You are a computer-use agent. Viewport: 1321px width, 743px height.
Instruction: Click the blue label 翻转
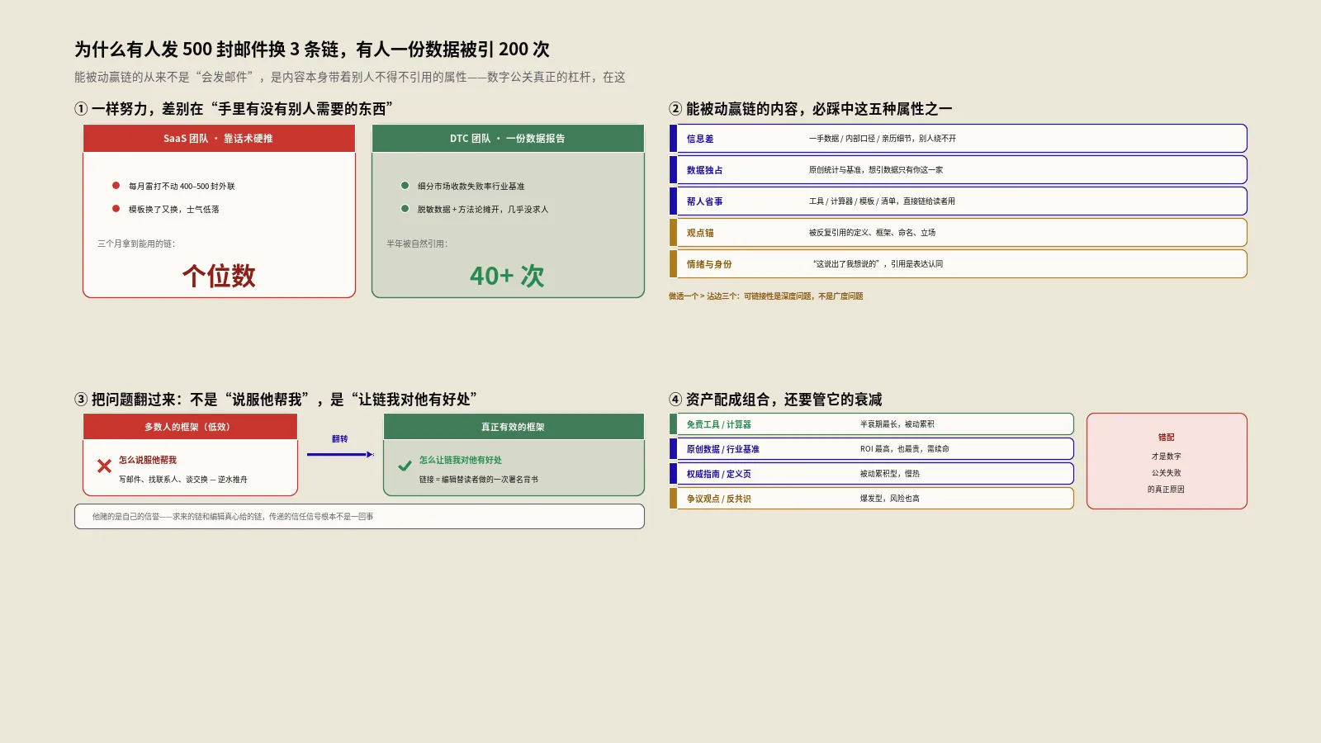pyautogui.click(x=340, y=439)
